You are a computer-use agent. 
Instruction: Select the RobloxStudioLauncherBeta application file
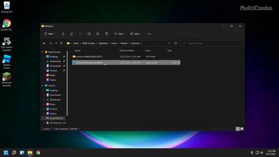126,62
